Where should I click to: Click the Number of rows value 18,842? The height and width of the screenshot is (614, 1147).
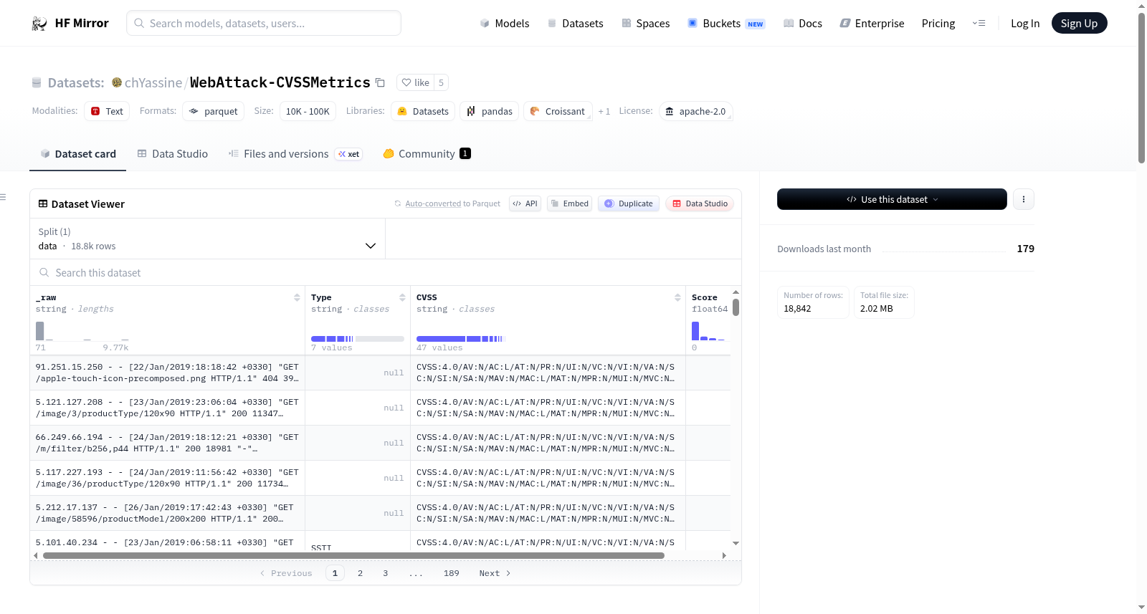(797, 309)
